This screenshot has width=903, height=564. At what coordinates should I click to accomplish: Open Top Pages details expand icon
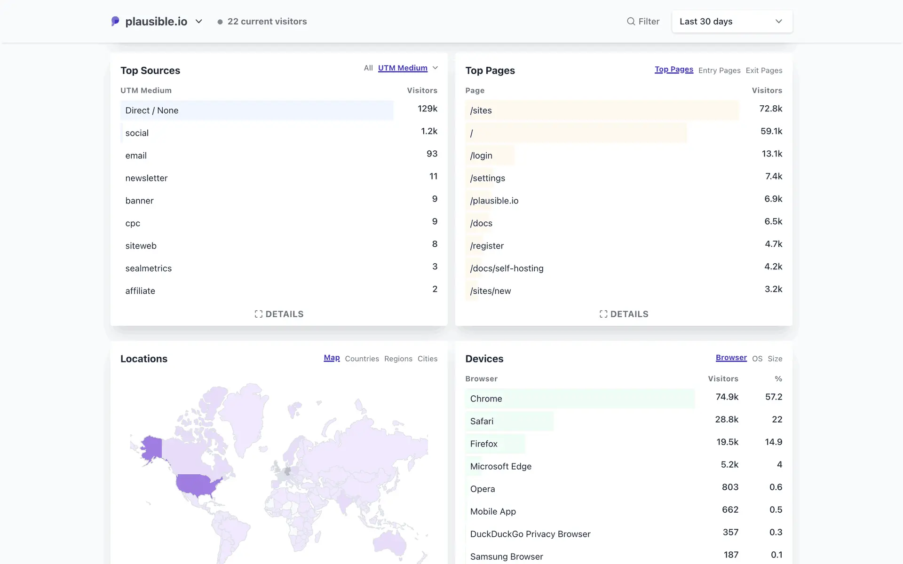click(x=603, y=314)
